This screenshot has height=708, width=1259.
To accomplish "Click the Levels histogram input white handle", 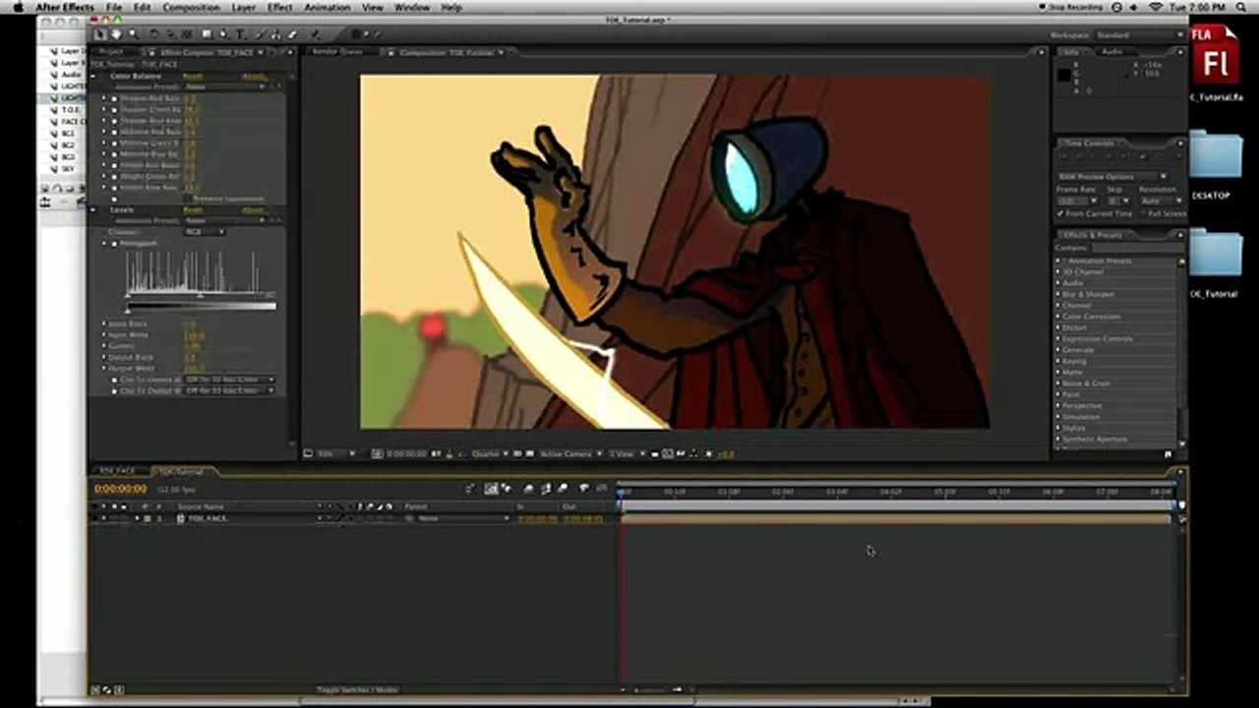I will [x=269, y=295].
